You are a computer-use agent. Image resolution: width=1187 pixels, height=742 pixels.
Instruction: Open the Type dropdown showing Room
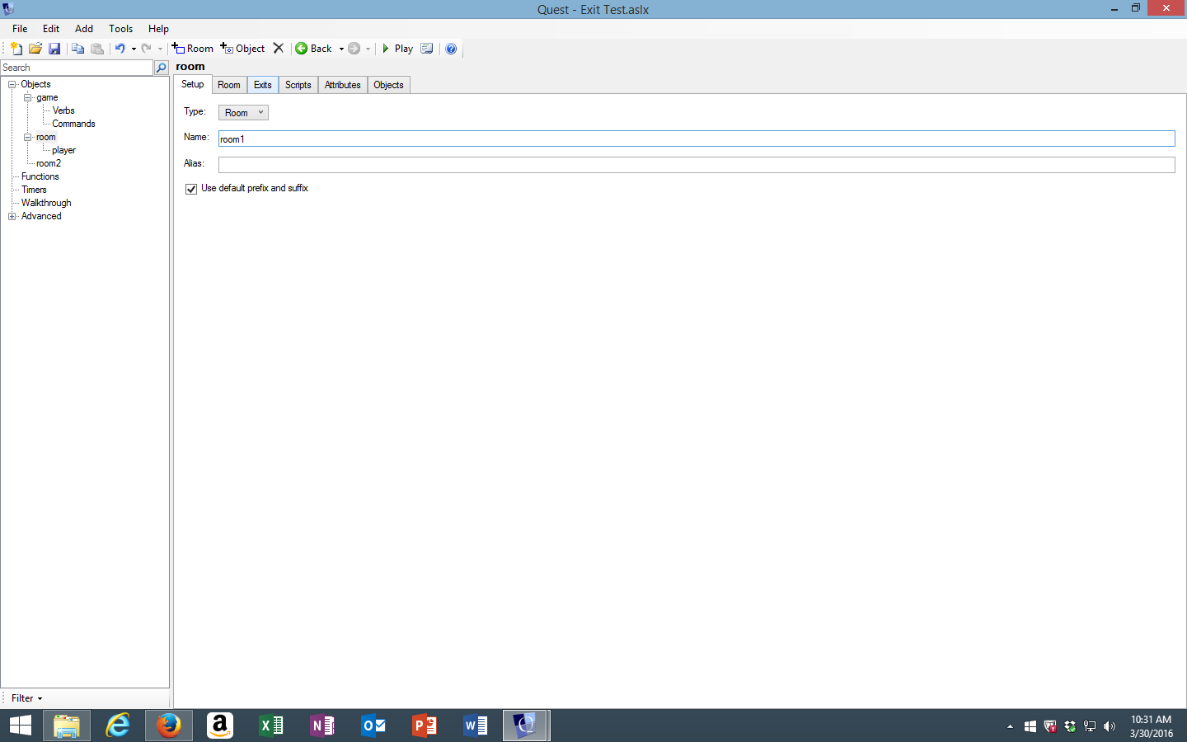point(242,111)
